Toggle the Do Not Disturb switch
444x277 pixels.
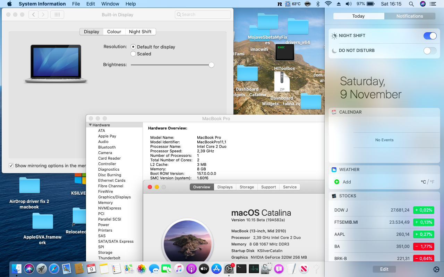click(x=430, y=51)
